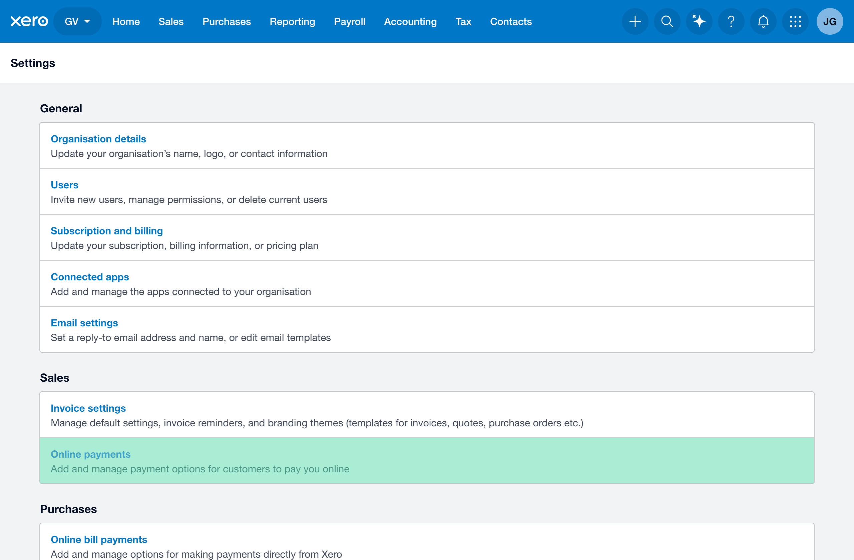Open the help question mark icon
Viewport: 854px width, 560px height.
tap(731, 22)
